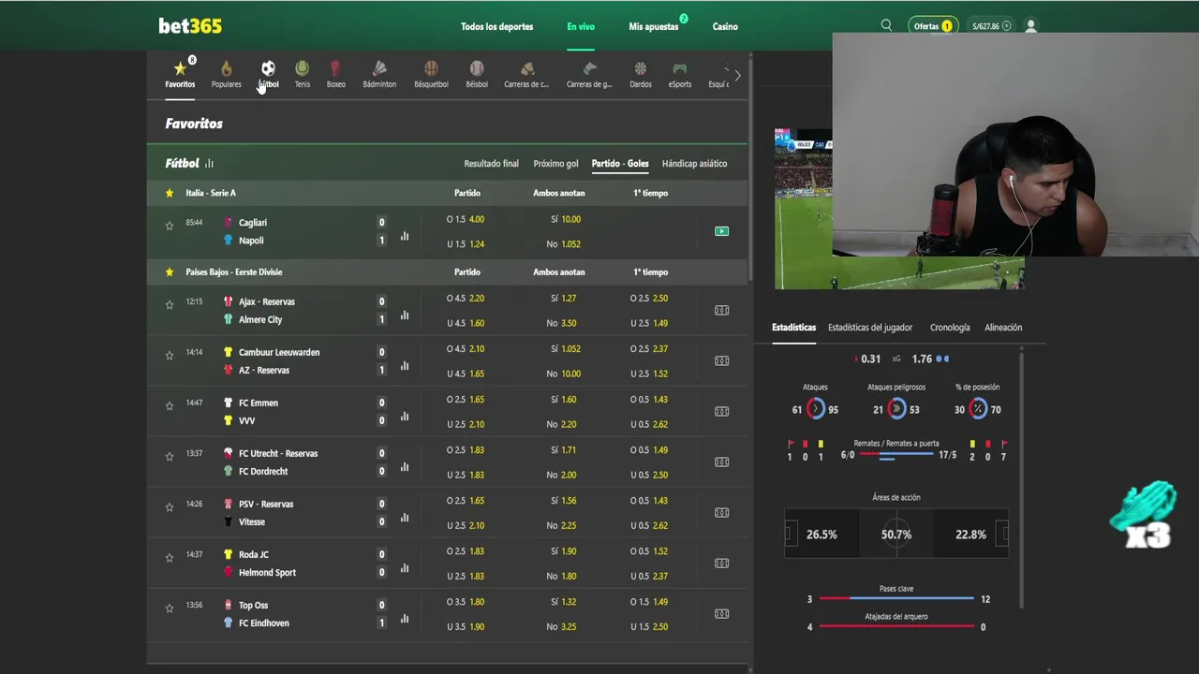The height and width of the screenshot is (674, 1199).
Task: Select the Partido - Goles market tab
Action: point(620,164)
